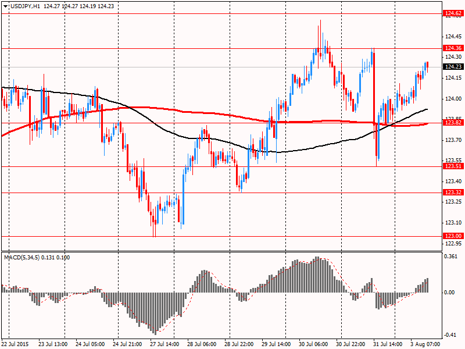Viewport: 465px width, 349px height.
Task: Select the 123.51 support level label
Action: click(x=453, y=166)
